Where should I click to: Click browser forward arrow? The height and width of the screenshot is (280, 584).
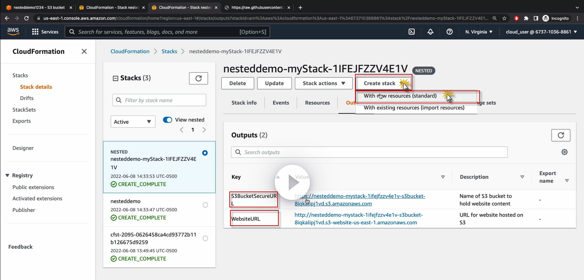point(17,18)
